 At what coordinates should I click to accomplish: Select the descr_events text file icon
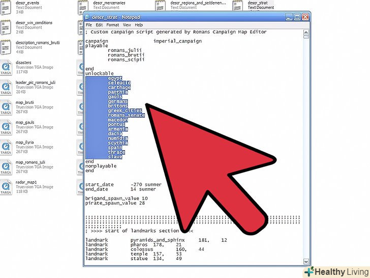click(6, 8)
